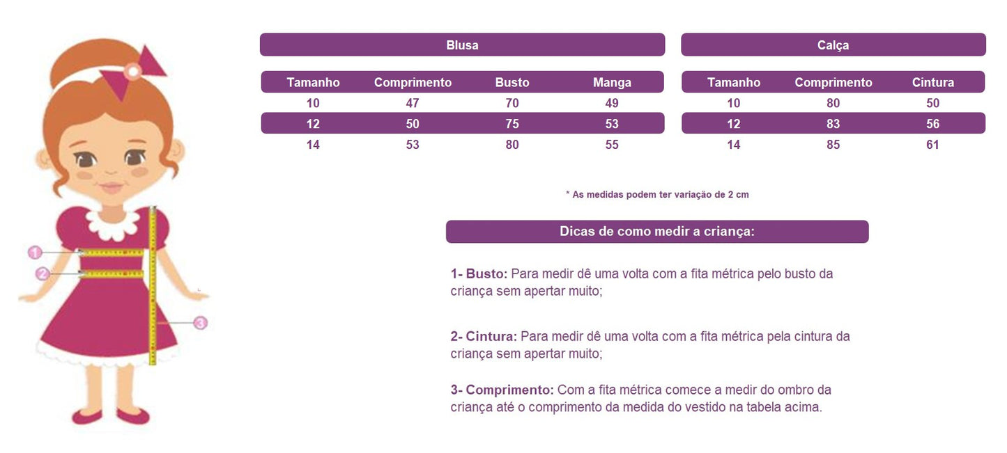Click the vertical yellow measuring tape
This screenshot has height=453, width=1007.
[x=153, y=285]
